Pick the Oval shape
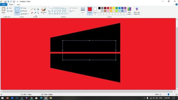Screen dimensions: 178x100 tap(55, 8)
